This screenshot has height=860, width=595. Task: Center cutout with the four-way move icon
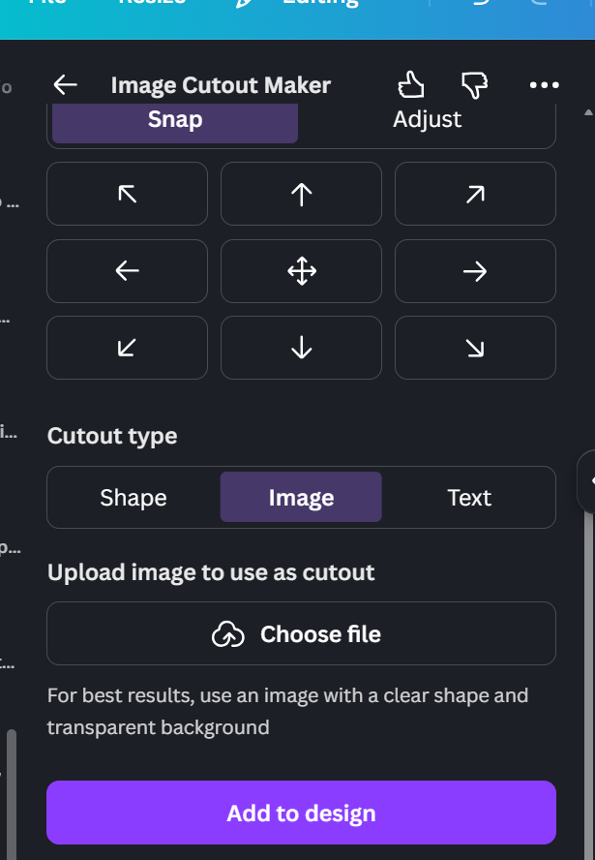point(301,271)
